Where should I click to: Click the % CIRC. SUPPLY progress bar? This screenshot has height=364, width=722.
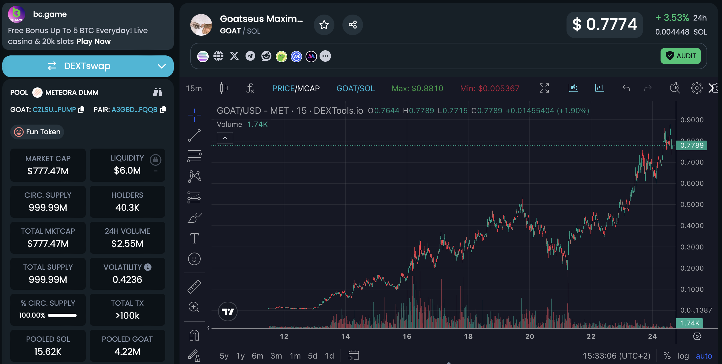point(62,315)
